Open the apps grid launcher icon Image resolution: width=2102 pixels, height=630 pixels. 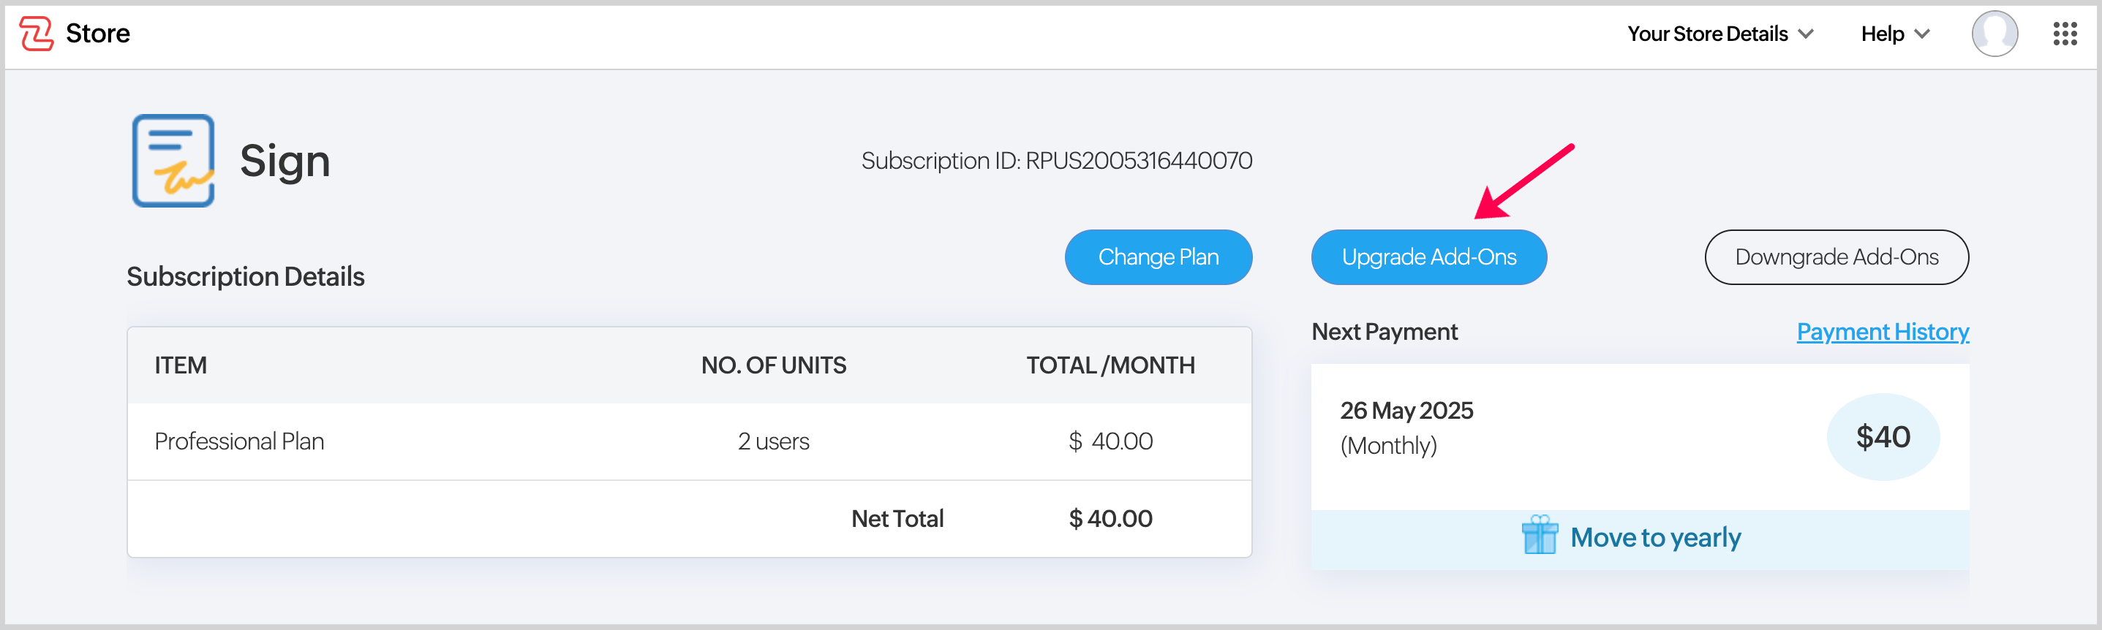click(2065, 34)
